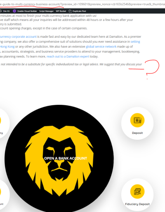Click the browser URL address bar
This screenshot has height=212, width=165.
[82, 4]
